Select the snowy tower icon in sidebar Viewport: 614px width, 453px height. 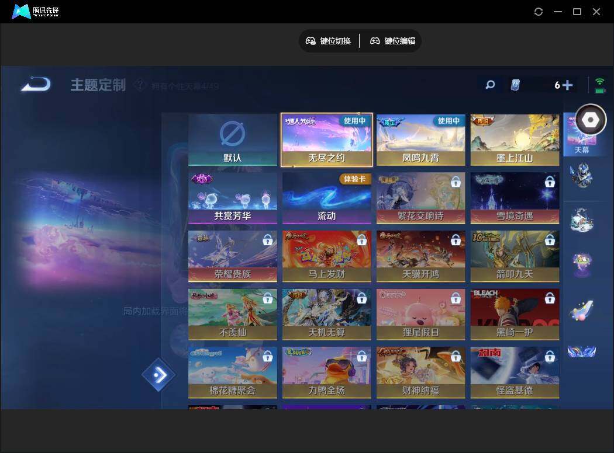tap(582, 221)
